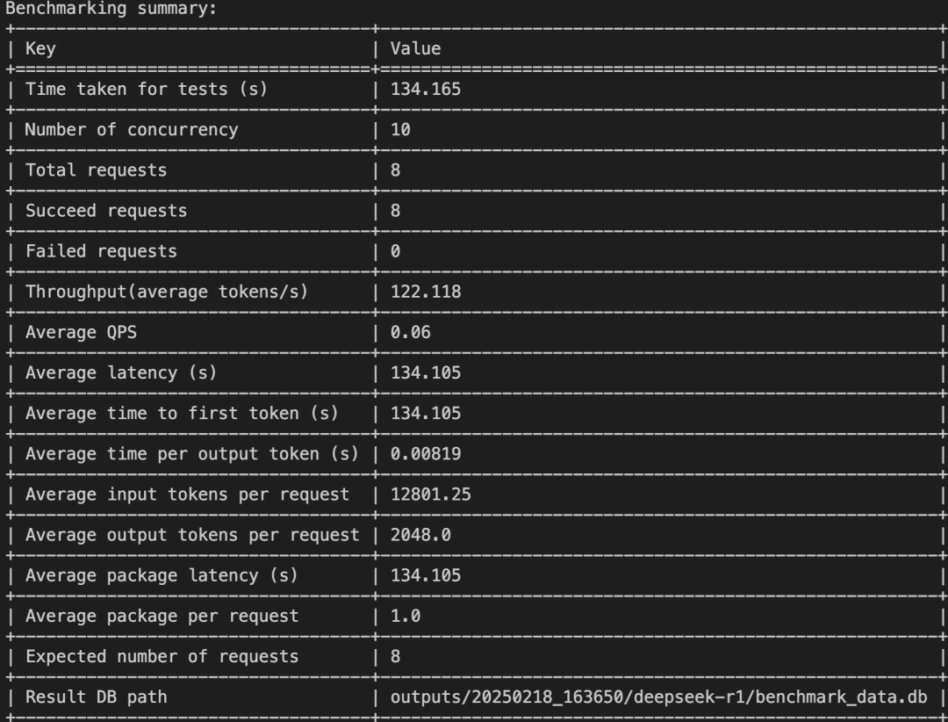
Task: Click the 12801.25 input tokens value
Action: coord(430,495)
